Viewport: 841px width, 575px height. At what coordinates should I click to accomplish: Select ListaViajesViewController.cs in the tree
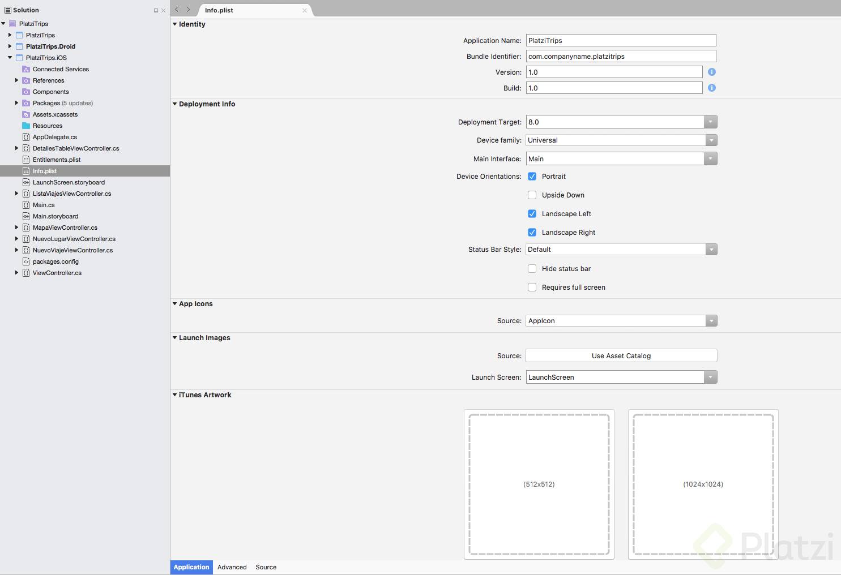(72, 194)
